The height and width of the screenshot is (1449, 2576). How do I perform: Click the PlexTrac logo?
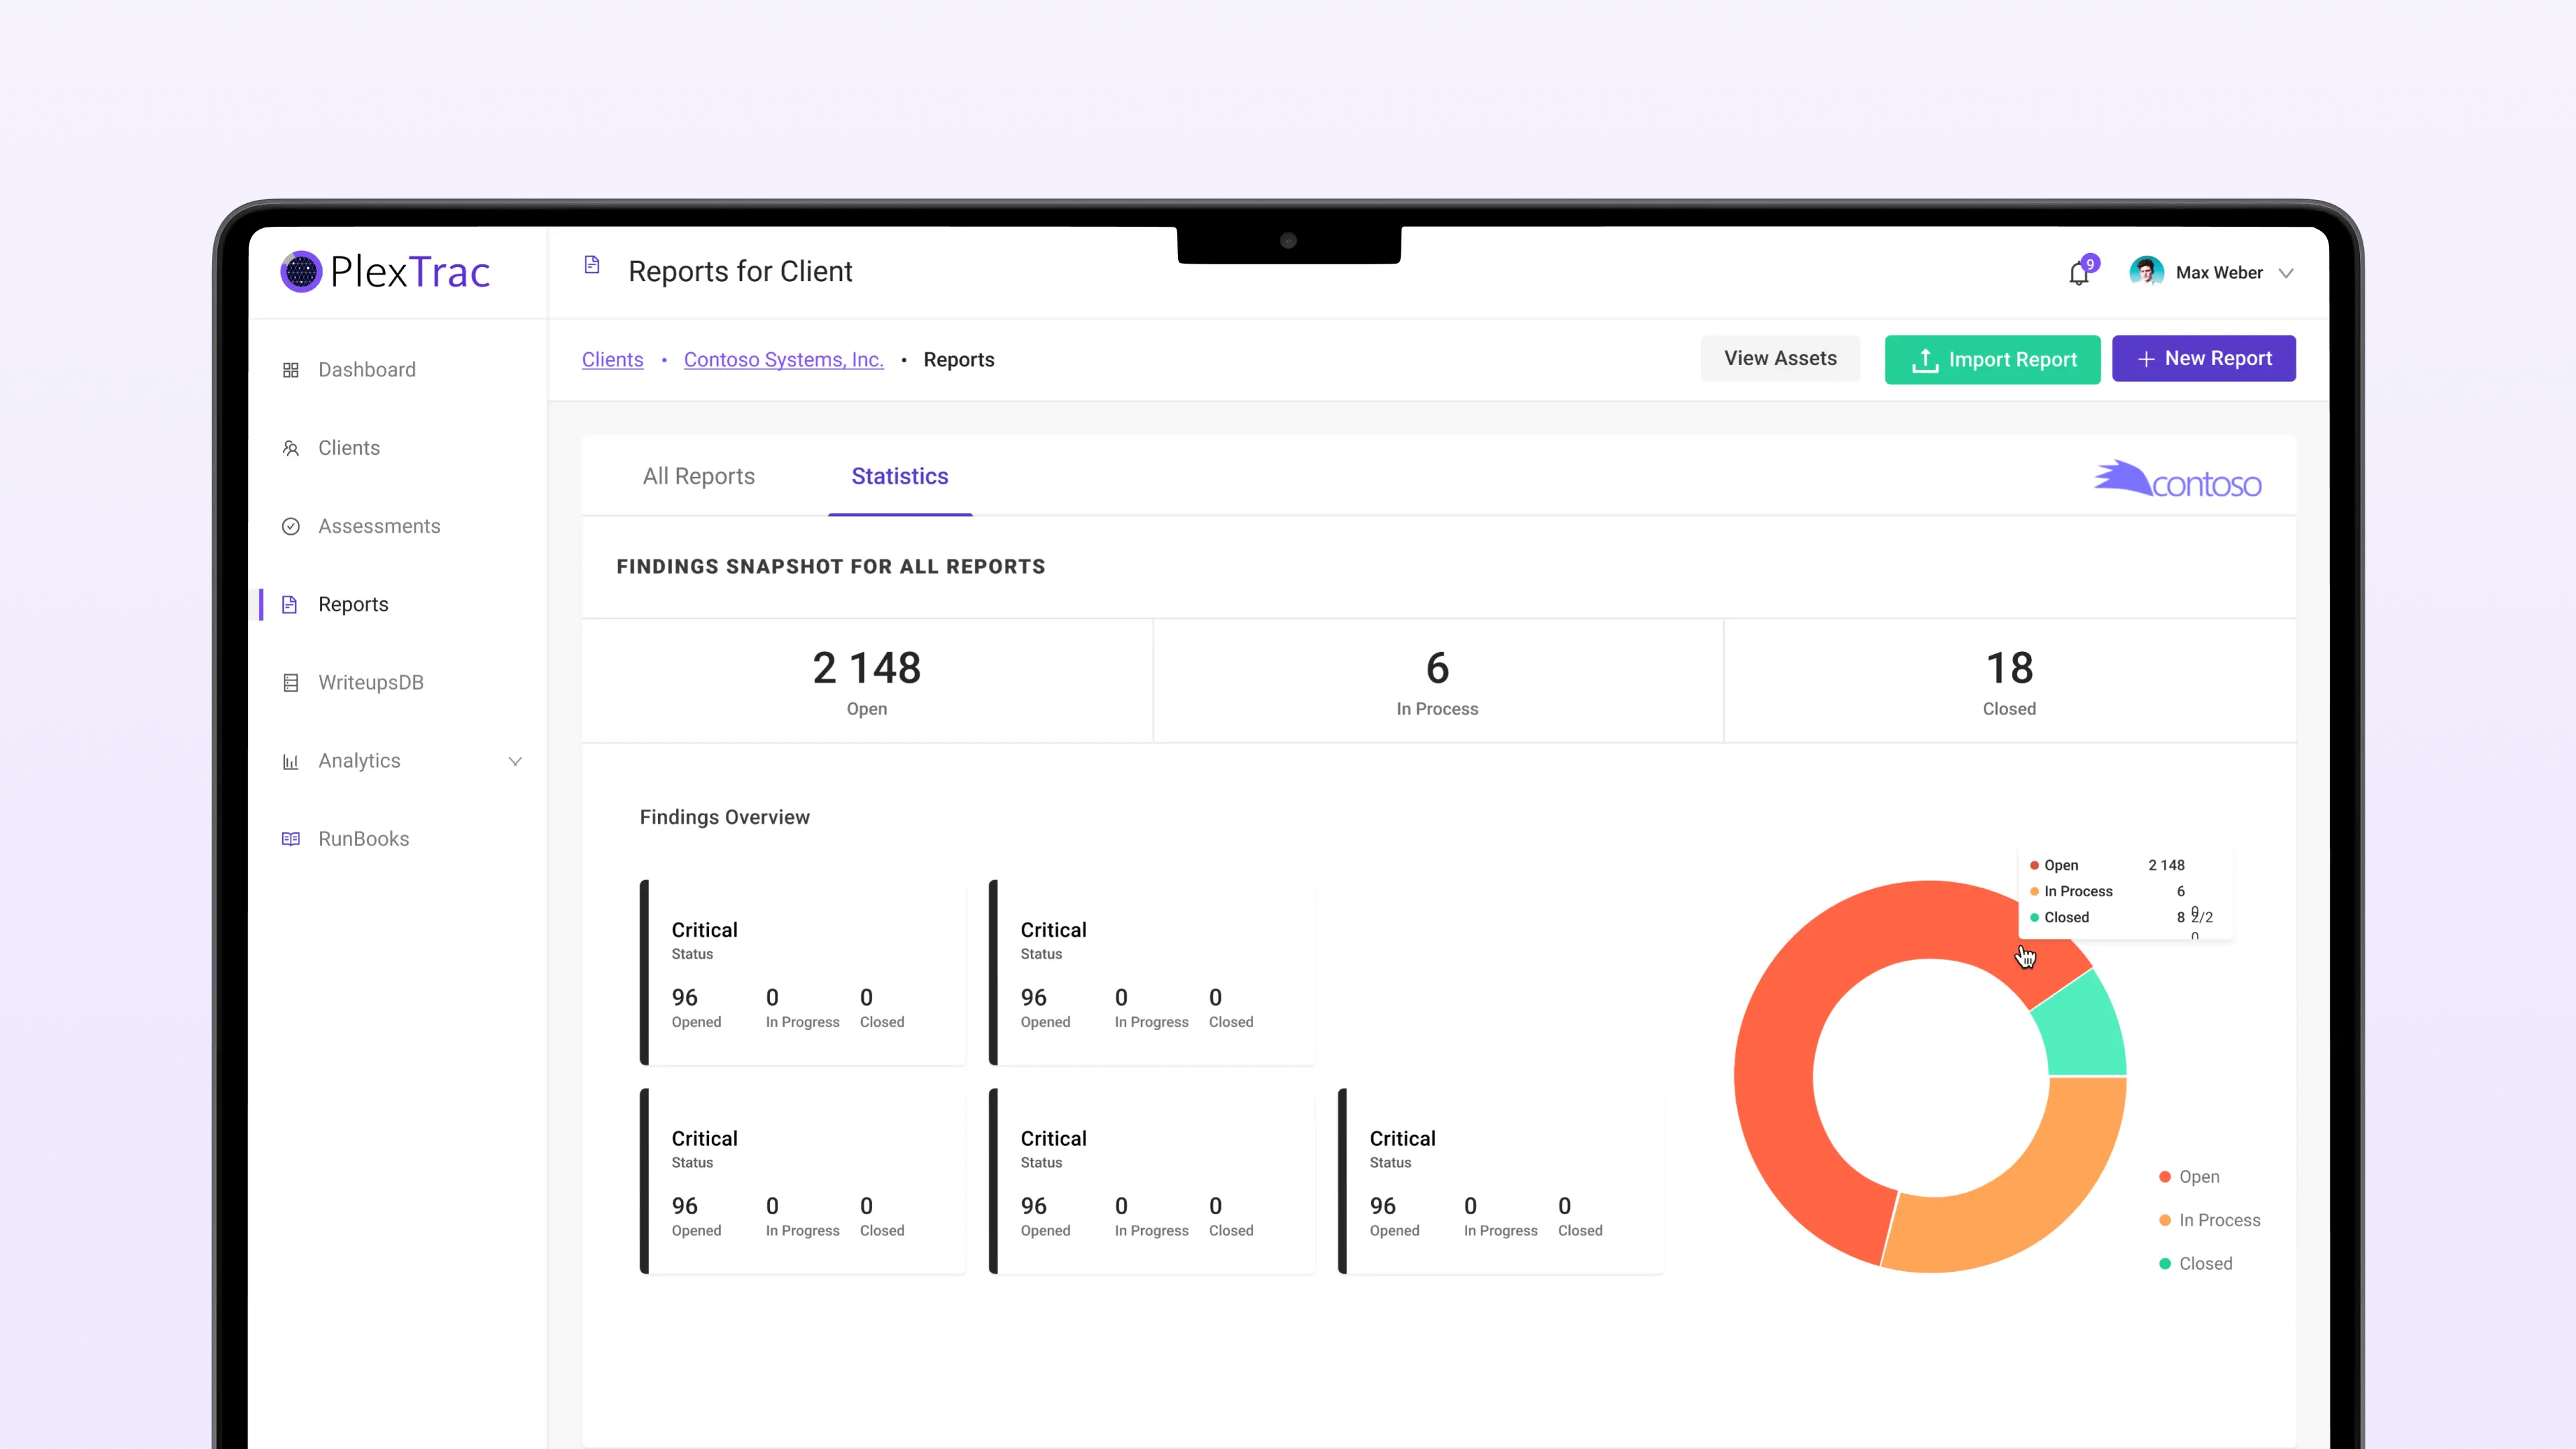(x=386, y=272)
